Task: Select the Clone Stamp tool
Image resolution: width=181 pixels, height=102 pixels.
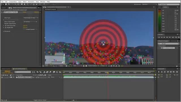Action: click(x=34, y=4)
